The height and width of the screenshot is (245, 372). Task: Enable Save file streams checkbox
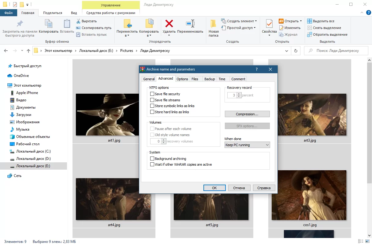[x=152, y=100]
